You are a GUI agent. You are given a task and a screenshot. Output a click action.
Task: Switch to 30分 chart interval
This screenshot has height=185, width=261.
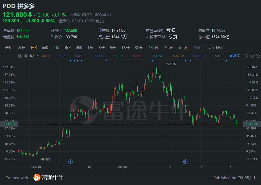pos(139,48)
